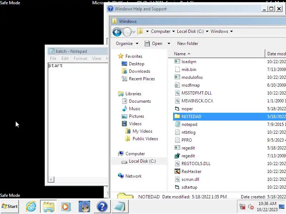The height and width of the screenshot is (214, 286).
Task: Click the Help and Support taskbar icon
Action: click(102, 207)
